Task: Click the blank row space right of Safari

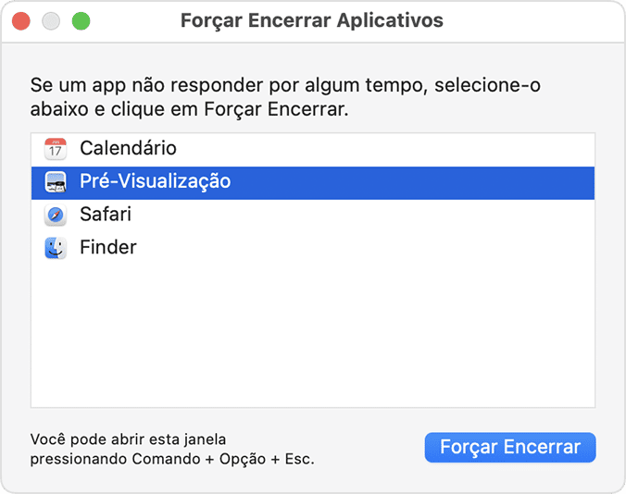Action: click(x=370, y=216)
